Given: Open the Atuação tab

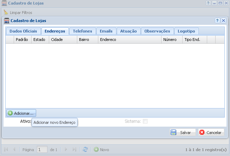Looking at the screenshot, I should (129, 31).
